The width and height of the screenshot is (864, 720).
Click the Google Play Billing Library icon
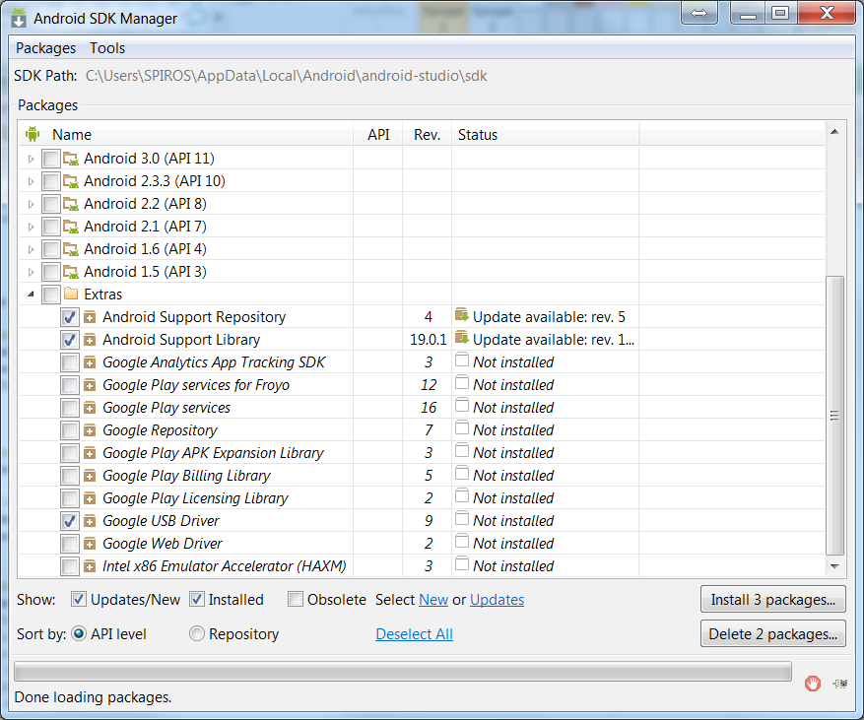90,476
